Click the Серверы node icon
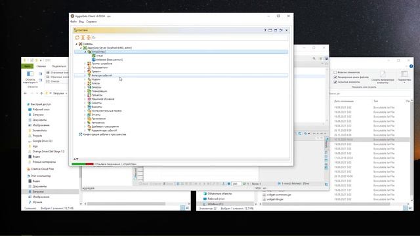The image size is (420, 236). (80, 44)
